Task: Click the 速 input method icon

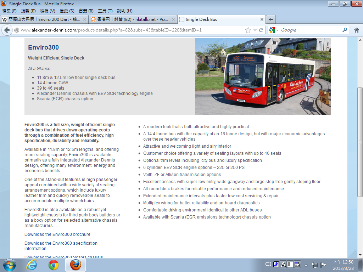Action: click(x=276, y=264)
